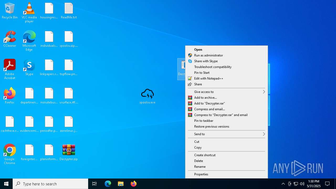The width and height of the screenshot is (336, 189).
Task: Select the housingres file icon
Action: pyautogui.click(x=49, y=11)
